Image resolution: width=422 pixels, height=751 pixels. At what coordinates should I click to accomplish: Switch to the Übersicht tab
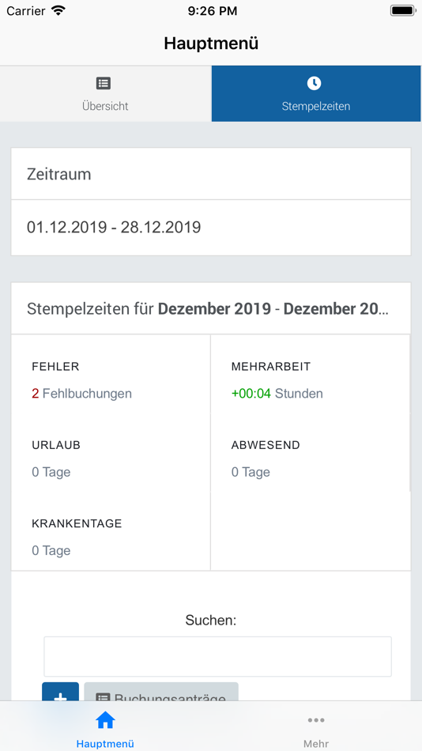[105, 94]
